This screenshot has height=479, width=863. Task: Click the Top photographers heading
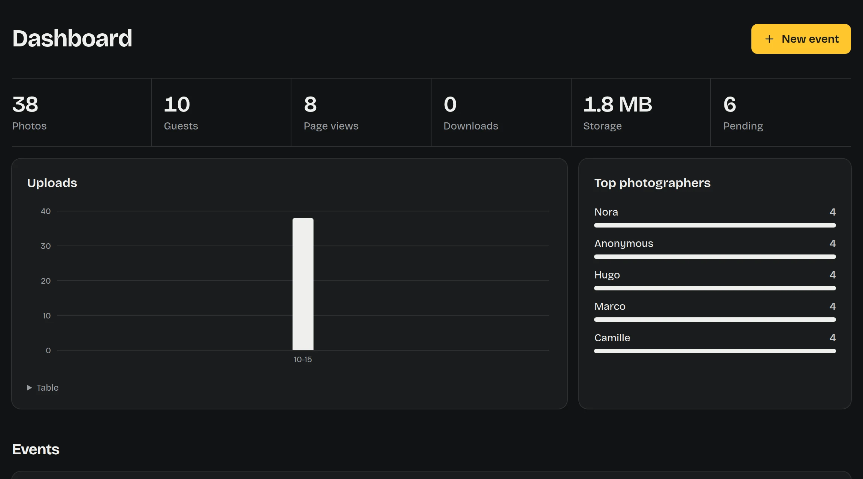[652, 183]
